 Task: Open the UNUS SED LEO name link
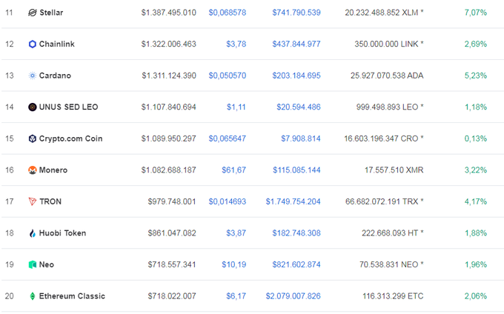click(68, 107)
